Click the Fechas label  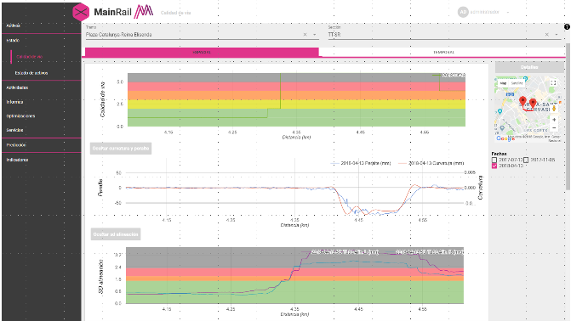(499, 154)
